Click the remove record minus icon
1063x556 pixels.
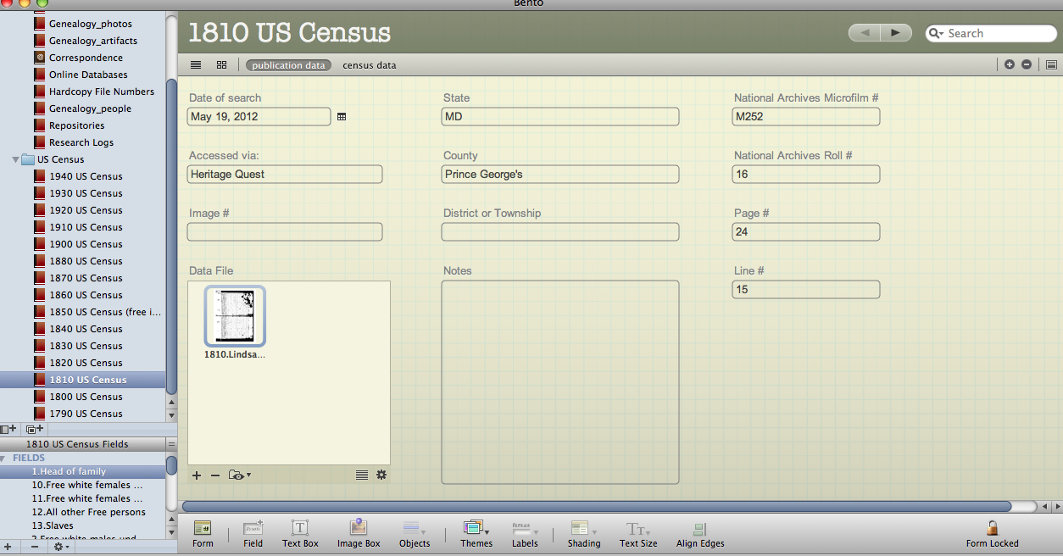pyautogui.click(x=1027, y=64)
